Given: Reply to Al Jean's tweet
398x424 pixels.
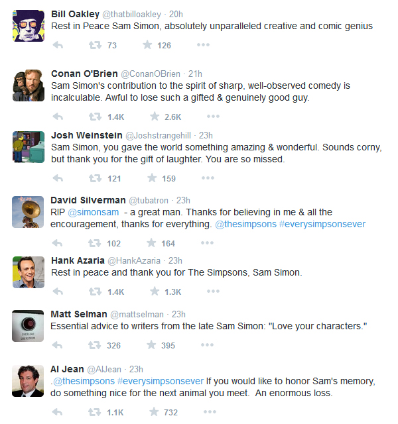Looking at the screenshot, I should coord(58,412).
